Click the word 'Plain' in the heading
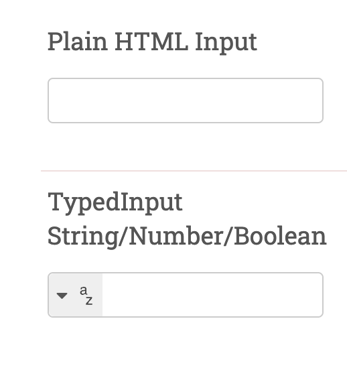 click(78, 42)
